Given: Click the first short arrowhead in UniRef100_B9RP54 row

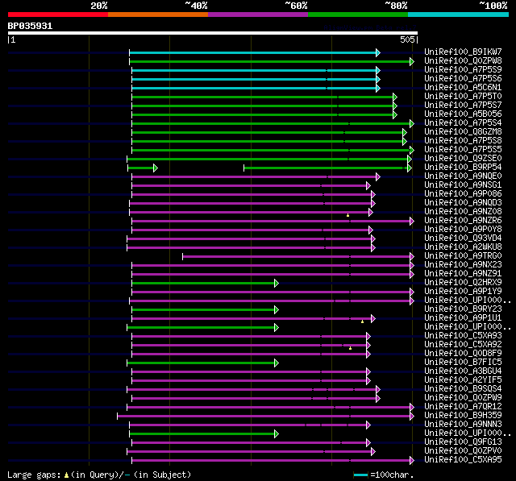Looking at the screenshot, I should pos(156,168).
